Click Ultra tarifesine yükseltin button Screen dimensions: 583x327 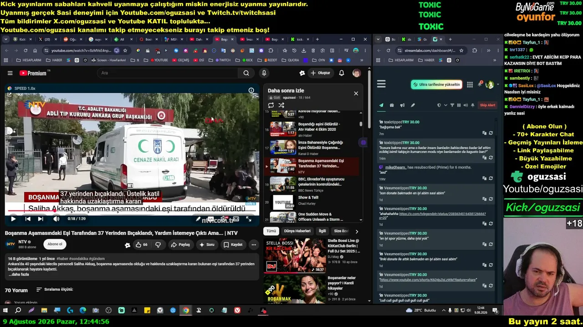click(x=436, y=84)
